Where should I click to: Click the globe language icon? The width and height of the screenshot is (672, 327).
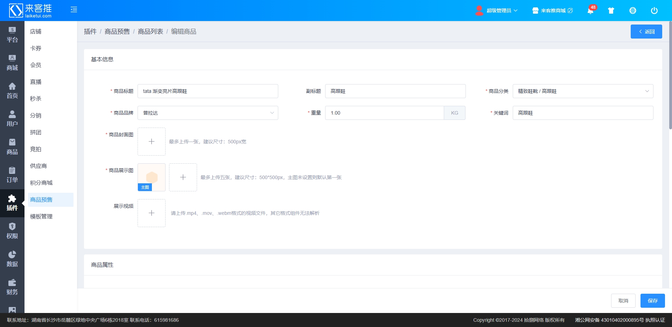coord(632,11)
